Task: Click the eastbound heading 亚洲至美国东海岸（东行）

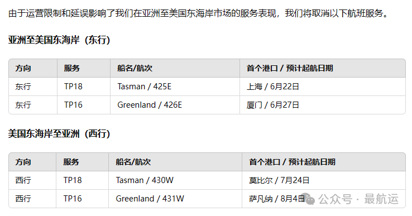Action: click(x=59, y=40)
